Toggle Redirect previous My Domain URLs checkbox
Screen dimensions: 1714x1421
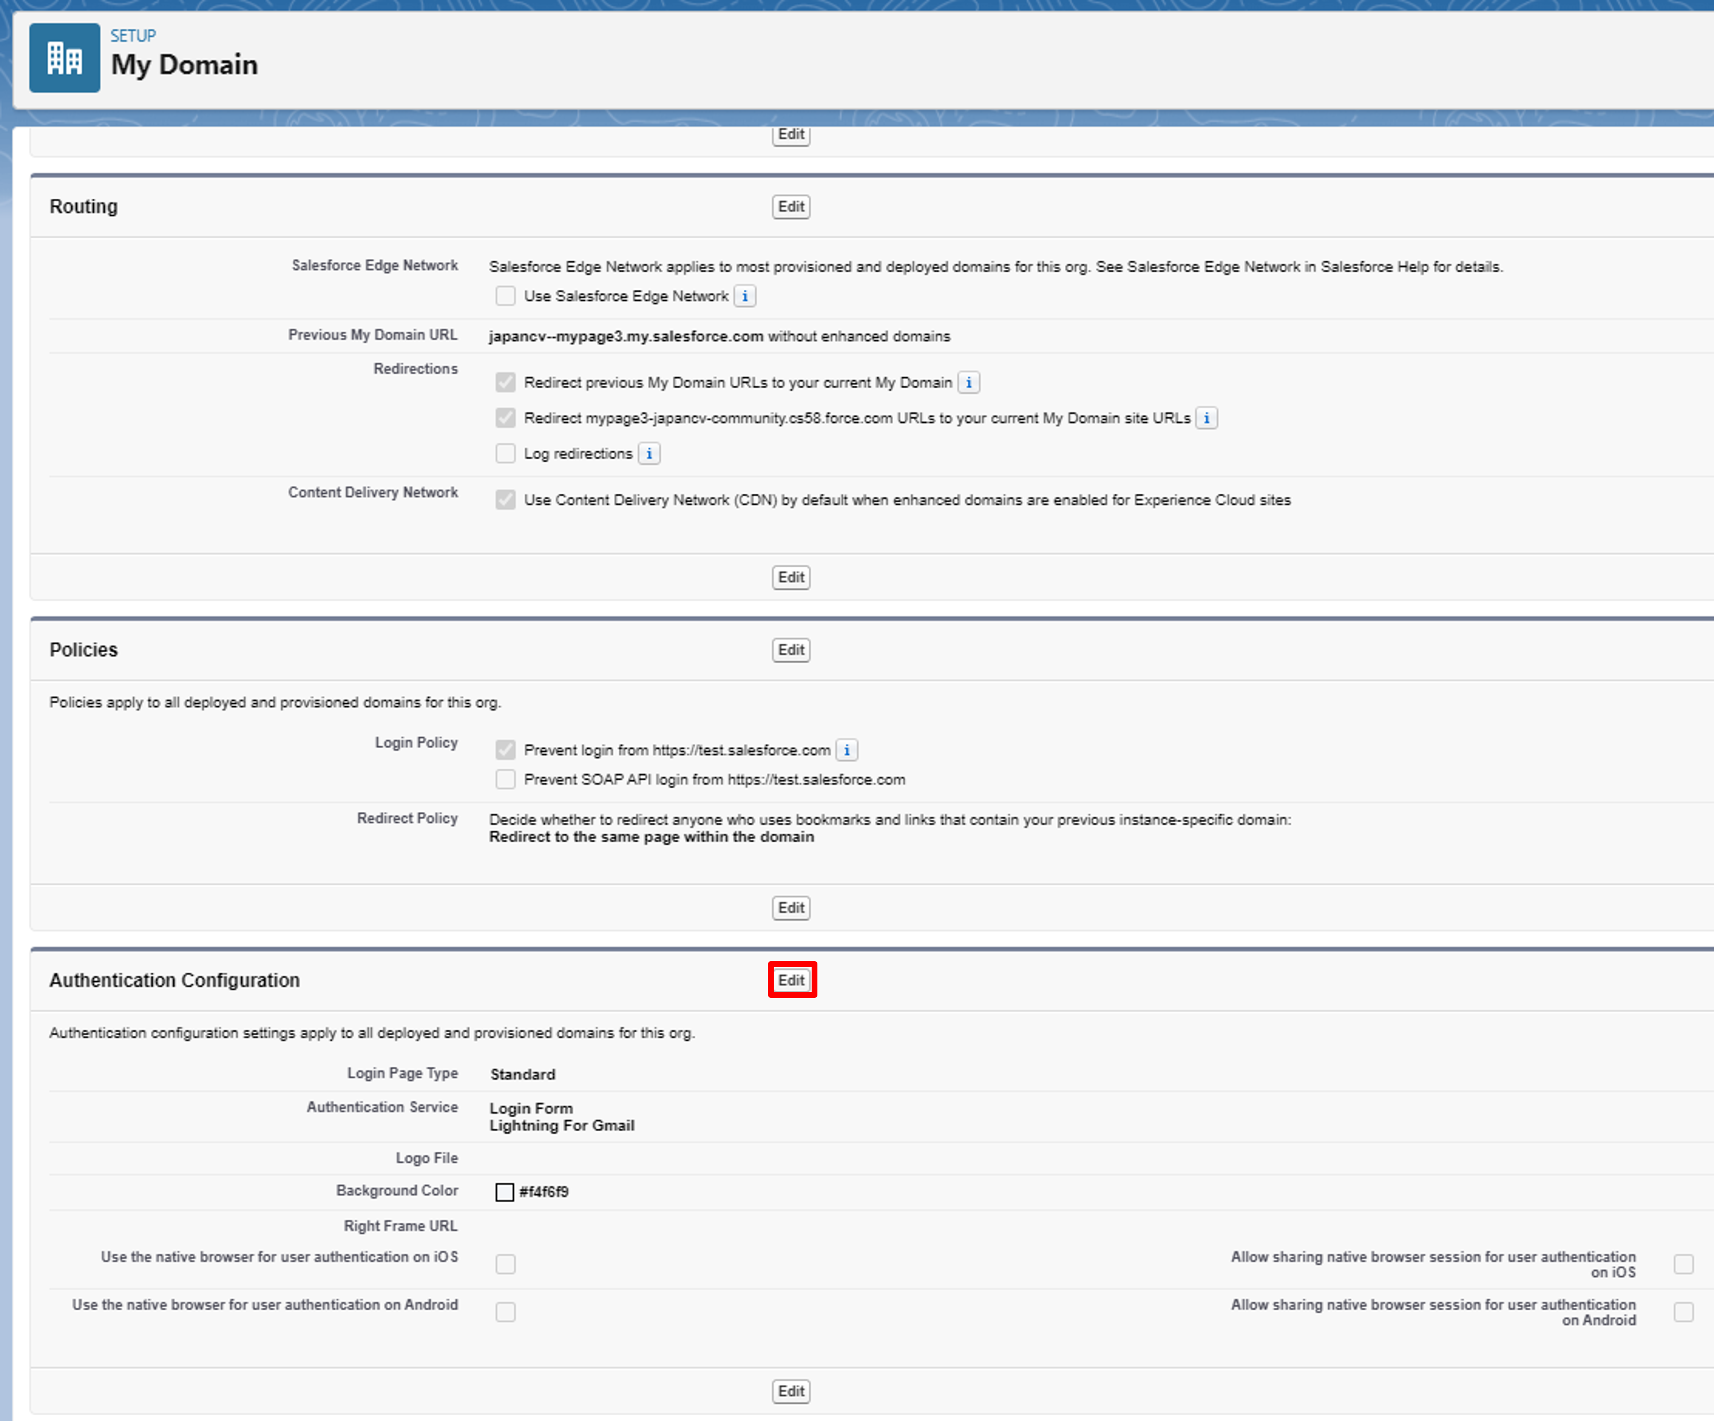tap(505, 382)
